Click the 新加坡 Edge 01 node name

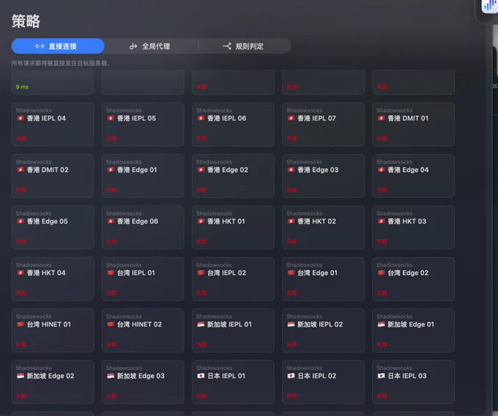click(411, 324)
